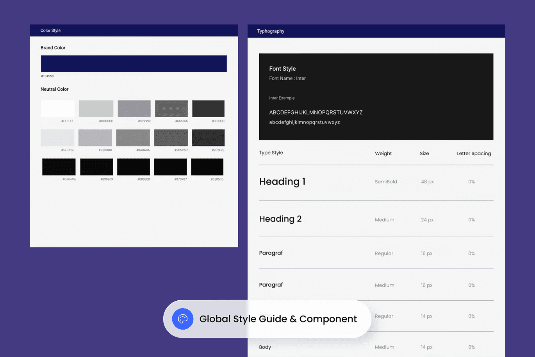Click the Neutral Color heading
This screenshot has height=357, width=535.
click(x=55, y=89)
